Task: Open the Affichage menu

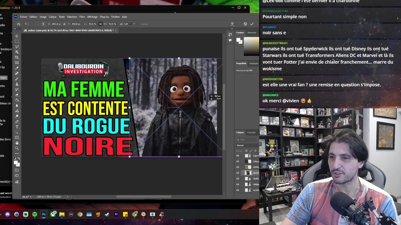Action: pyautogui.click(x=92, y=17)
